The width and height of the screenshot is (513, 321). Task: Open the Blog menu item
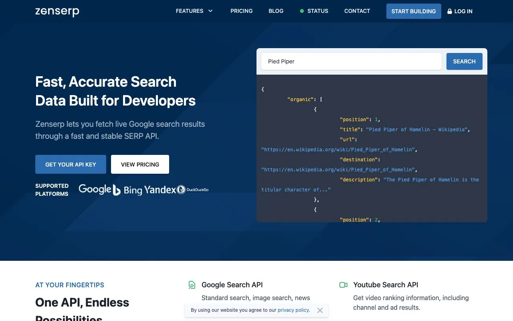pos(276,11)
